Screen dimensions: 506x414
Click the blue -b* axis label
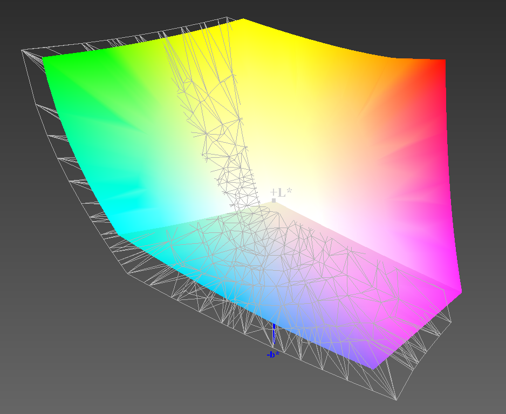tap(273, 355)
